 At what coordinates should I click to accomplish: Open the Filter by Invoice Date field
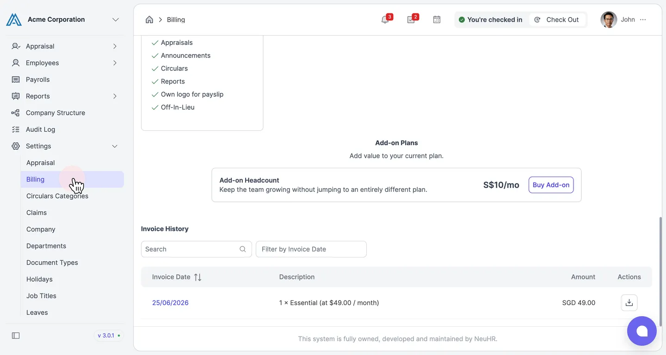click(x=311, y=249)
